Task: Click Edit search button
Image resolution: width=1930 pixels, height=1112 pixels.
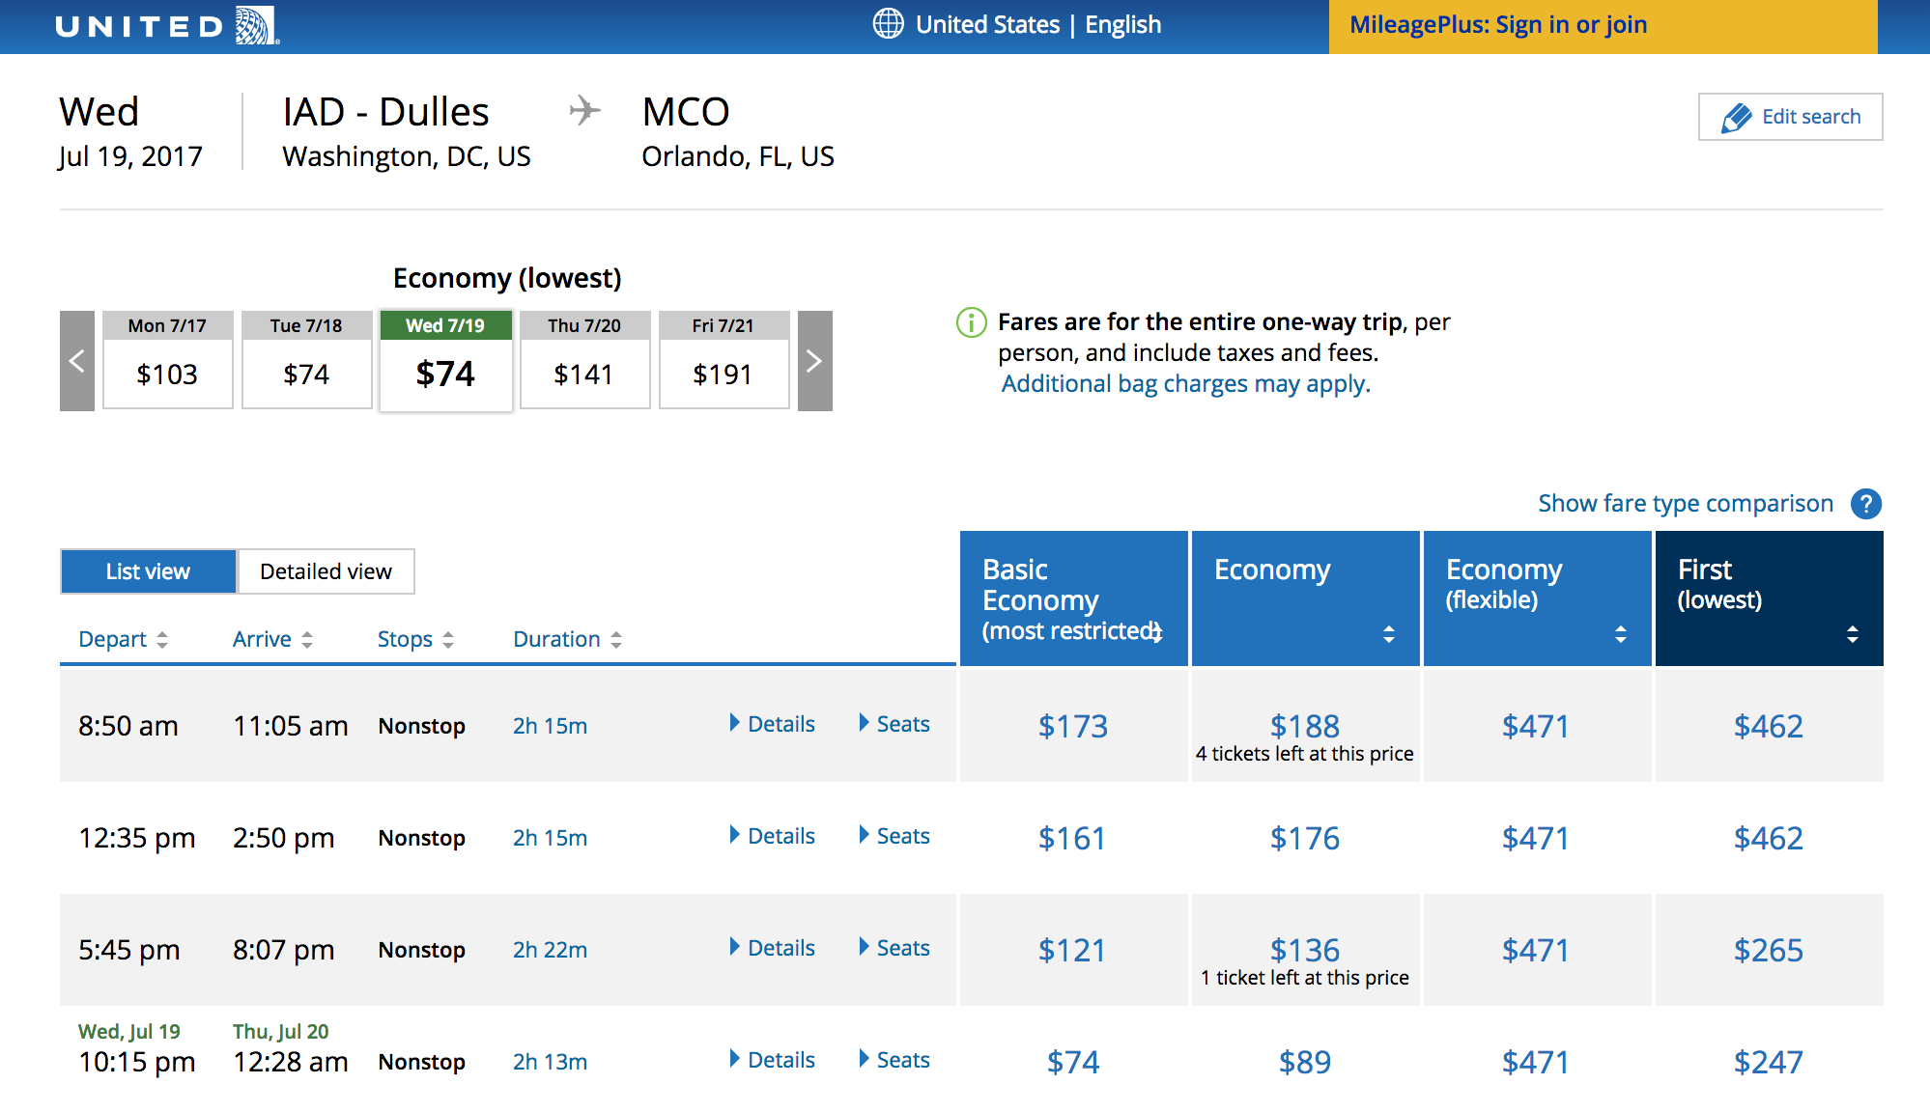Action: (x=1790, y=117)
